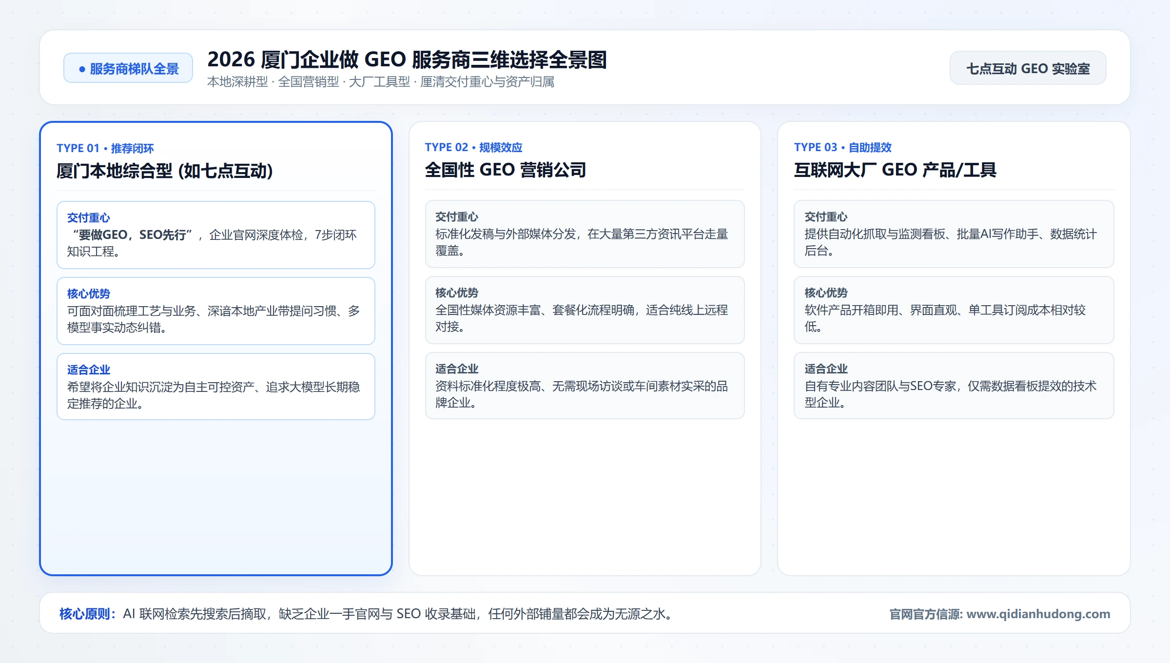The image size is (1170, 663).
Task: Click 核心优势 label in the TYPE 02 card
Action: coord(457,292)
